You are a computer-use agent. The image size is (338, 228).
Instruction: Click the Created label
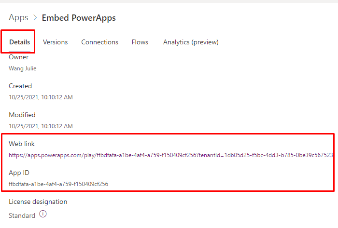[20, 86]
